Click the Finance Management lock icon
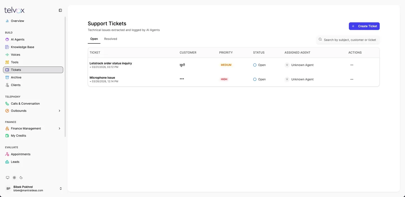 point(7,129)
